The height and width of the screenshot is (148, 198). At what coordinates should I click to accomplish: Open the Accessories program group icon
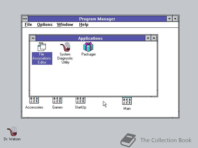point(34,100)
